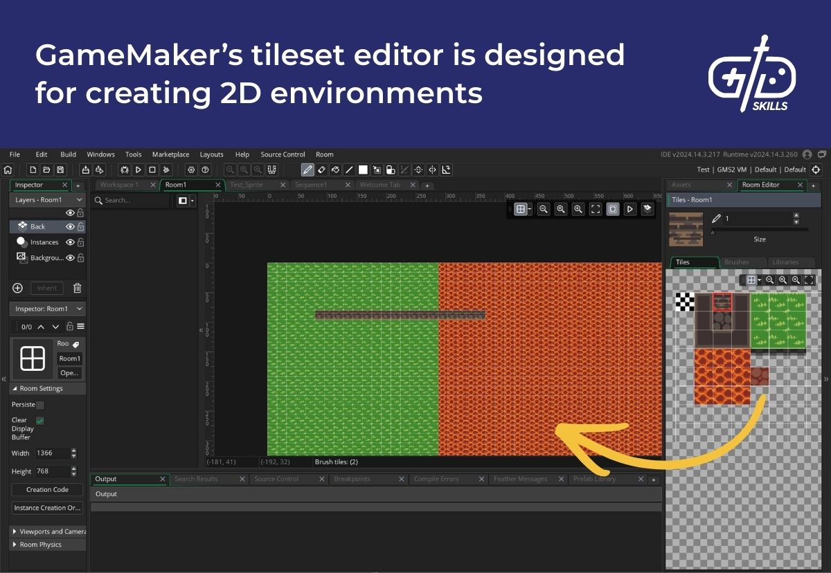Select the Rectangle tile tool

point(362,169)
